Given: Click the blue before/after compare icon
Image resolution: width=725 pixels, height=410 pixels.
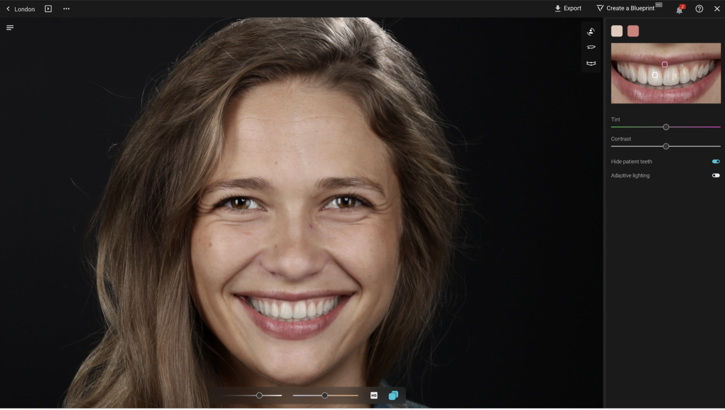Looking at the screenshot, I should (393, 396).
